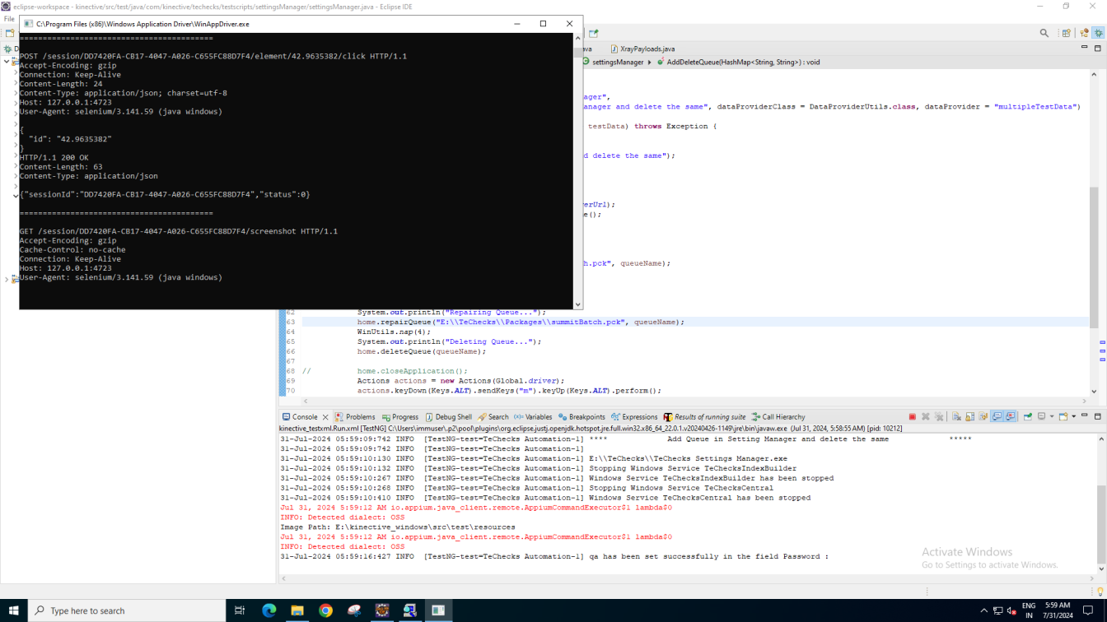Image resolution: width=1107 pixels, height=622 pixels.
Task: Open the New Console View dropdown arrow
Action: 1073,417
